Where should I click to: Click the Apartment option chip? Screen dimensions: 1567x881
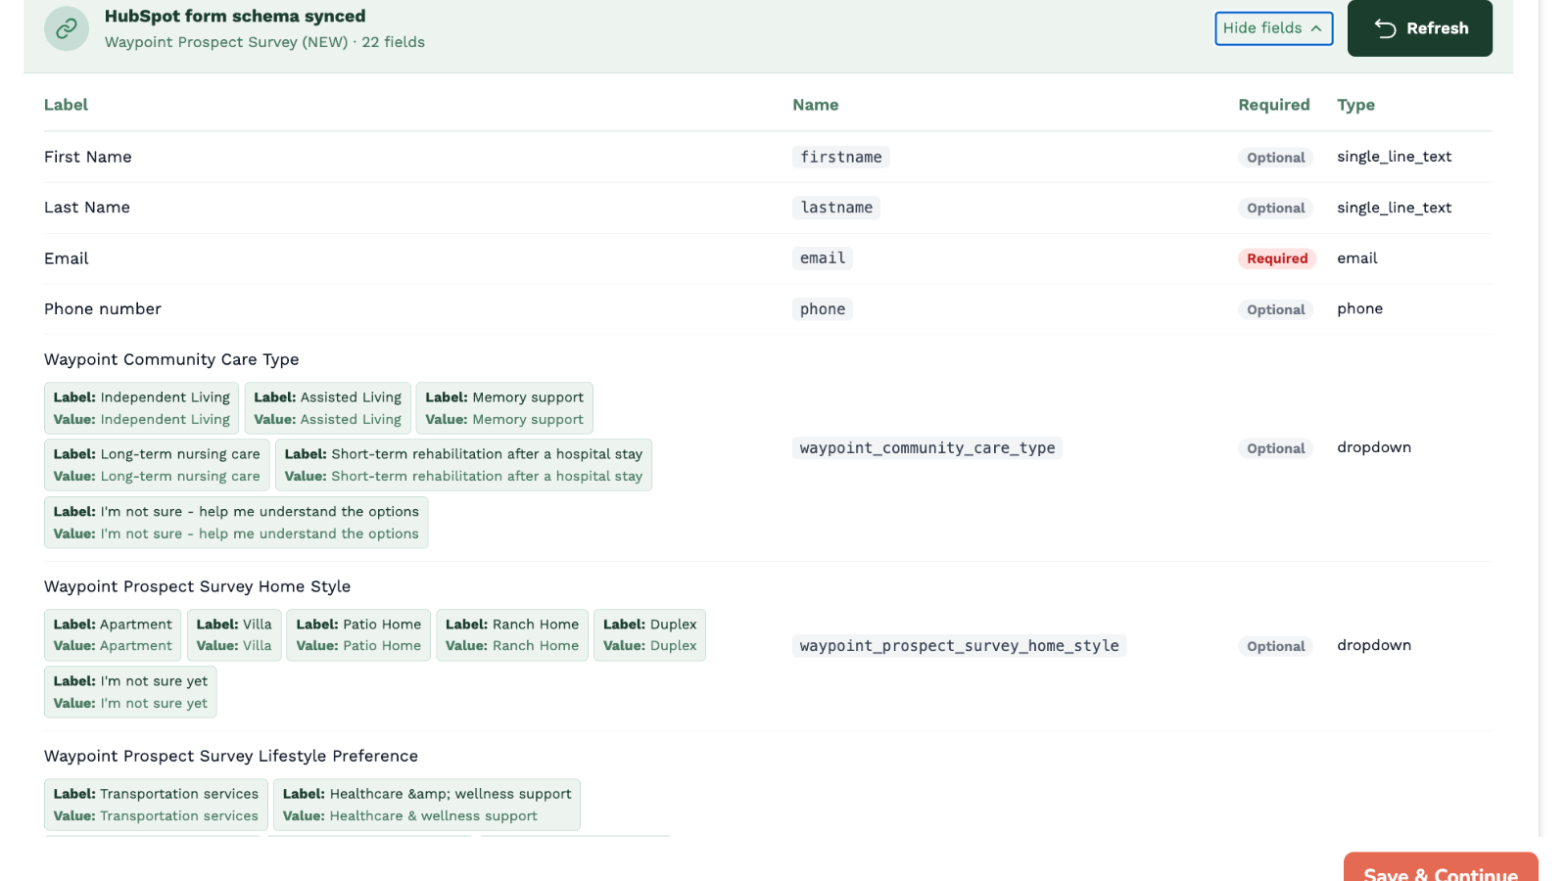click(x=113, y=635)
